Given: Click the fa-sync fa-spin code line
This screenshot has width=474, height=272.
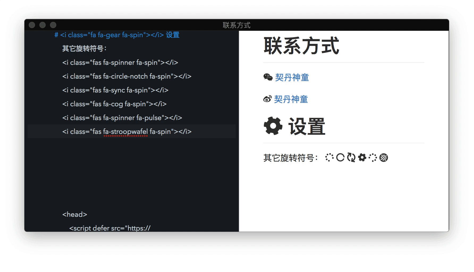Looking at the screenshot, I should tap(115, 90).
